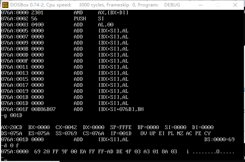245x162 pixels.
Task: Select address 076A:0019 in disassembly
Action: [x=15, y=91]
